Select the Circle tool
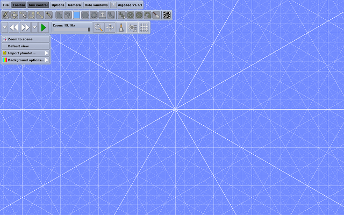 click(x=85, y=15)
